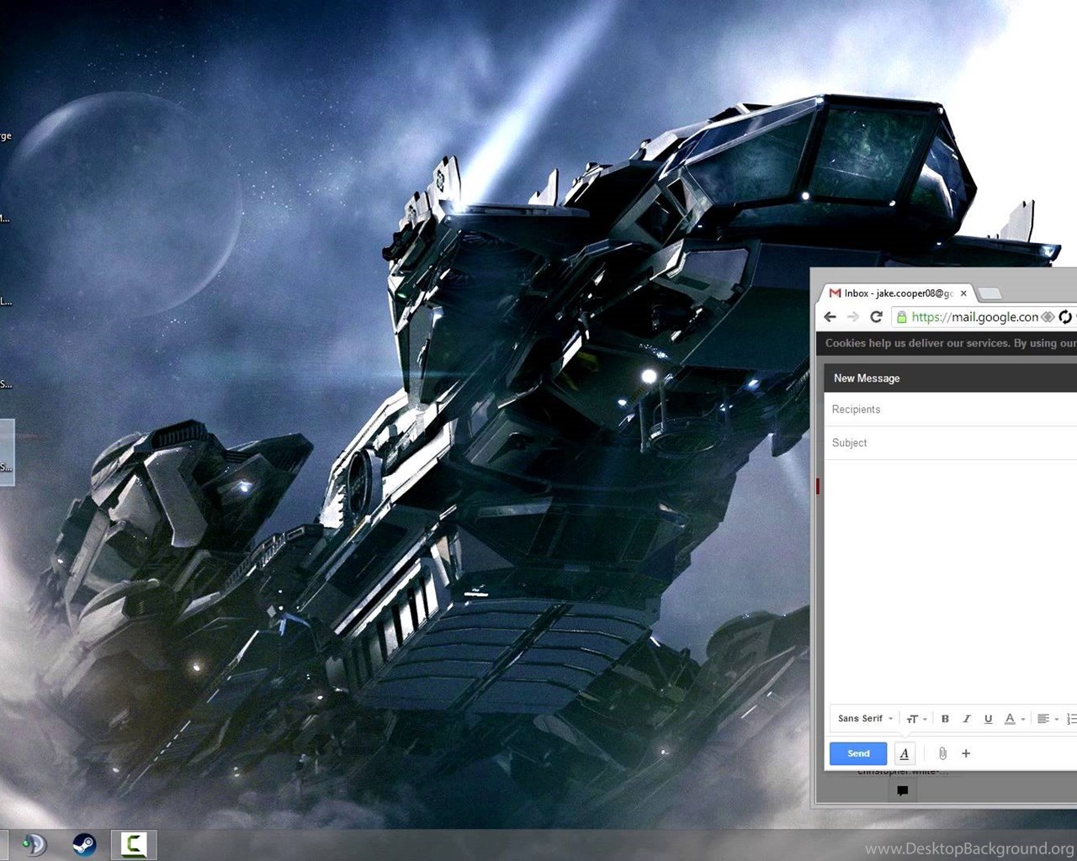Click the Subject field
Image resolution: width=1077 pixels, height=861 pixels.
[x=951, y=443]
